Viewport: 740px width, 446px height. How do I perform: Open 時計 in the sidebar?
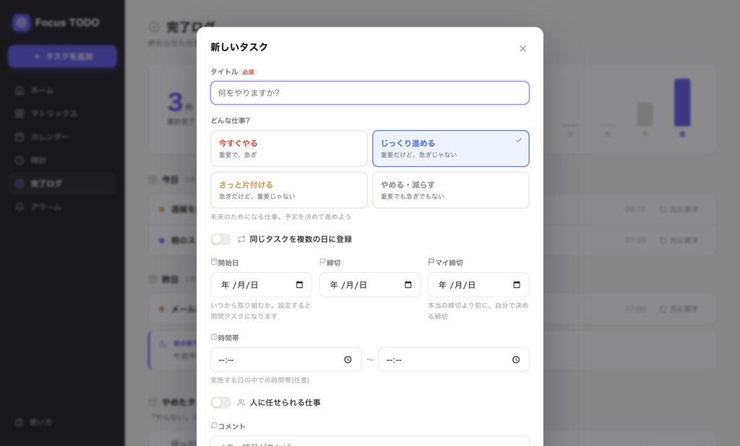tap(62, 160)
